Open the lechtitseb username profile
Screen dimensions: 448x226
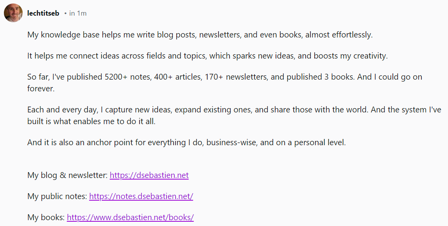click(x=43, y=13)
